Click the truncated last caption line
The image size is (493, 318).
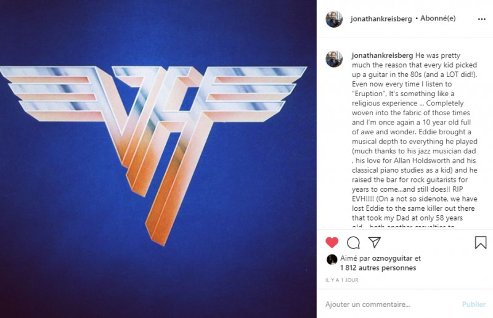point(403,226)
